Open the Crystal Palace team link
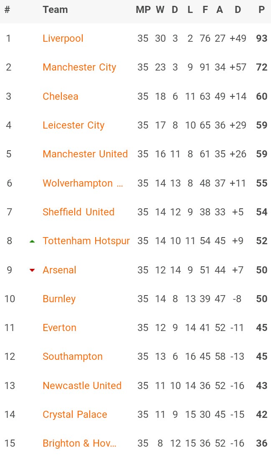Image resolution: width=271 pixels, height=460 pixels. [x=75, y=415]
